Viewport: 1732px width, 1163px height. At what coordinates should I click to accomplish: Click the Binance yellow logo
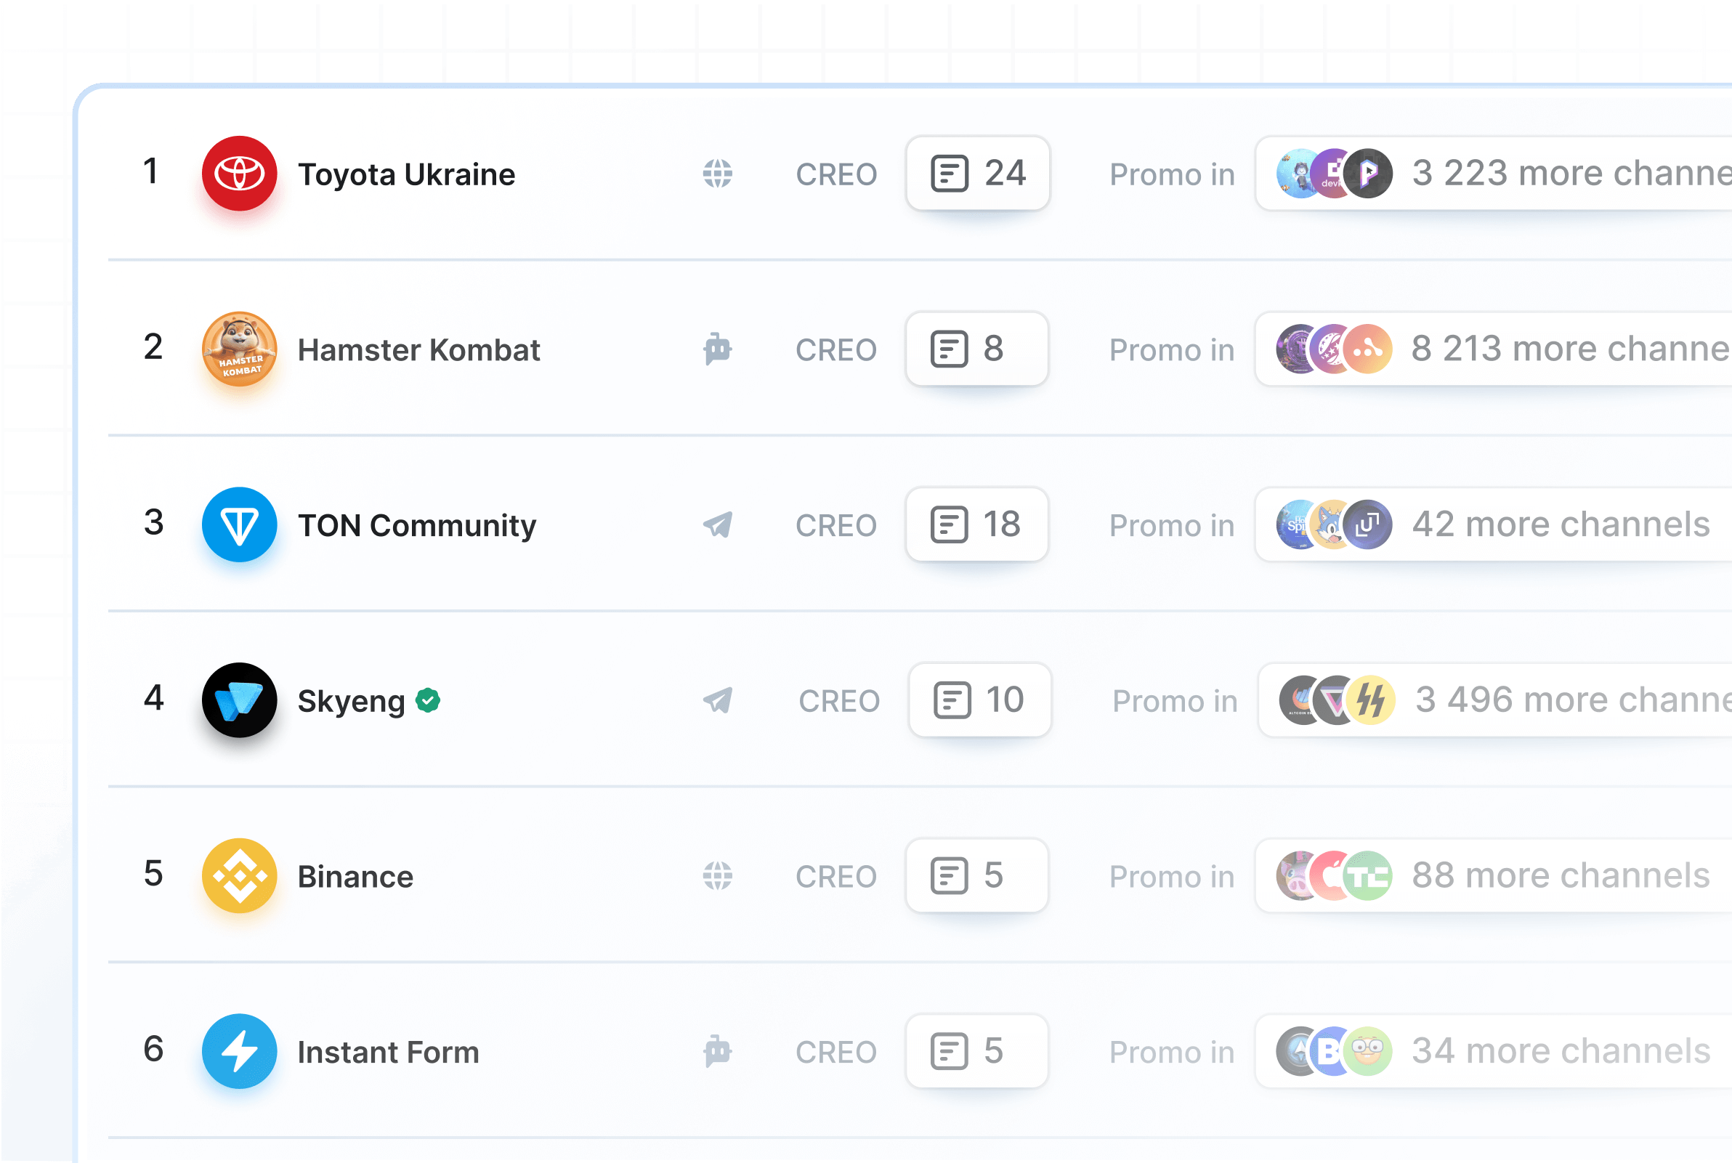239,875
